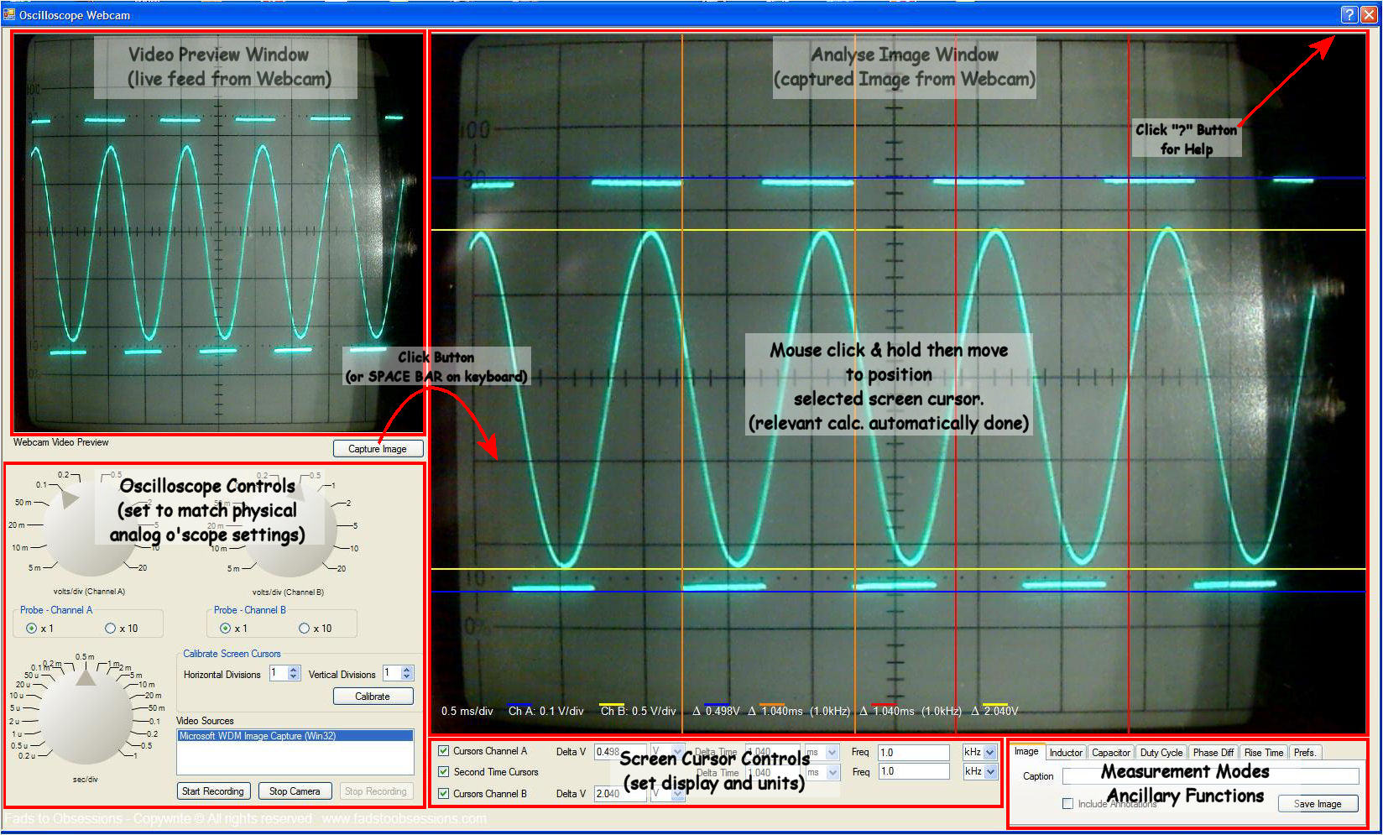Switch to the Inductor tab
Image resolution: width=1383 pixels, height=835 pixels.
[1066, 753]
